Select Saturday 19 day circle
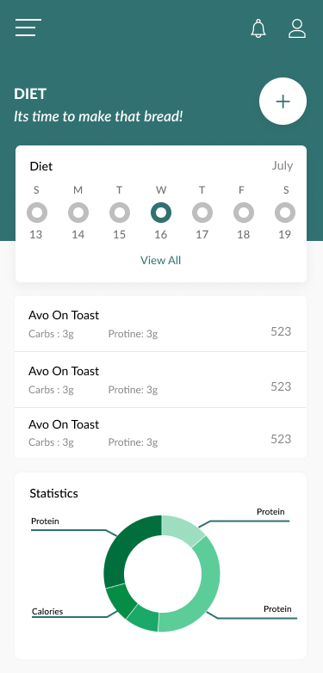Image resolution: width=323 pixels, height=673 pixels. click(285, 213)
